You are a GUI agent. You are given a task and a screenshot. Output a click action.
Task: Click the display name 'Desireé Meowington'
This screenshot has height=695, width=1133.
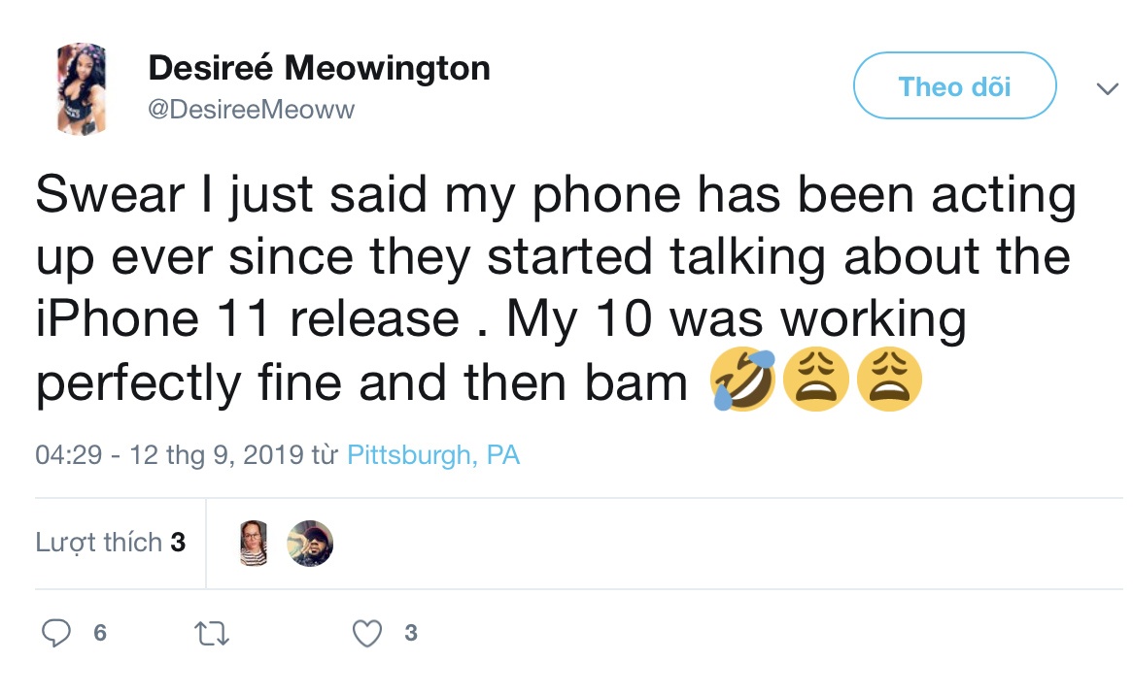pyautogui.click(x=319, y=67)
